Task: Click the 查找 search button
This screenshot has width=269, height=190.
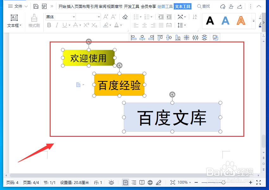Action: pos(203,6)
